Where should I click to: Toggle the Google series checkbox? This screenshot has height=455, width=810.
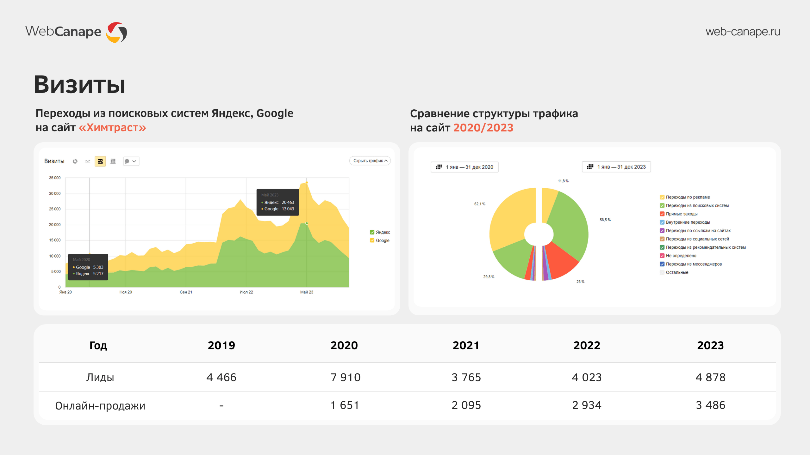[x=372, y=240]
